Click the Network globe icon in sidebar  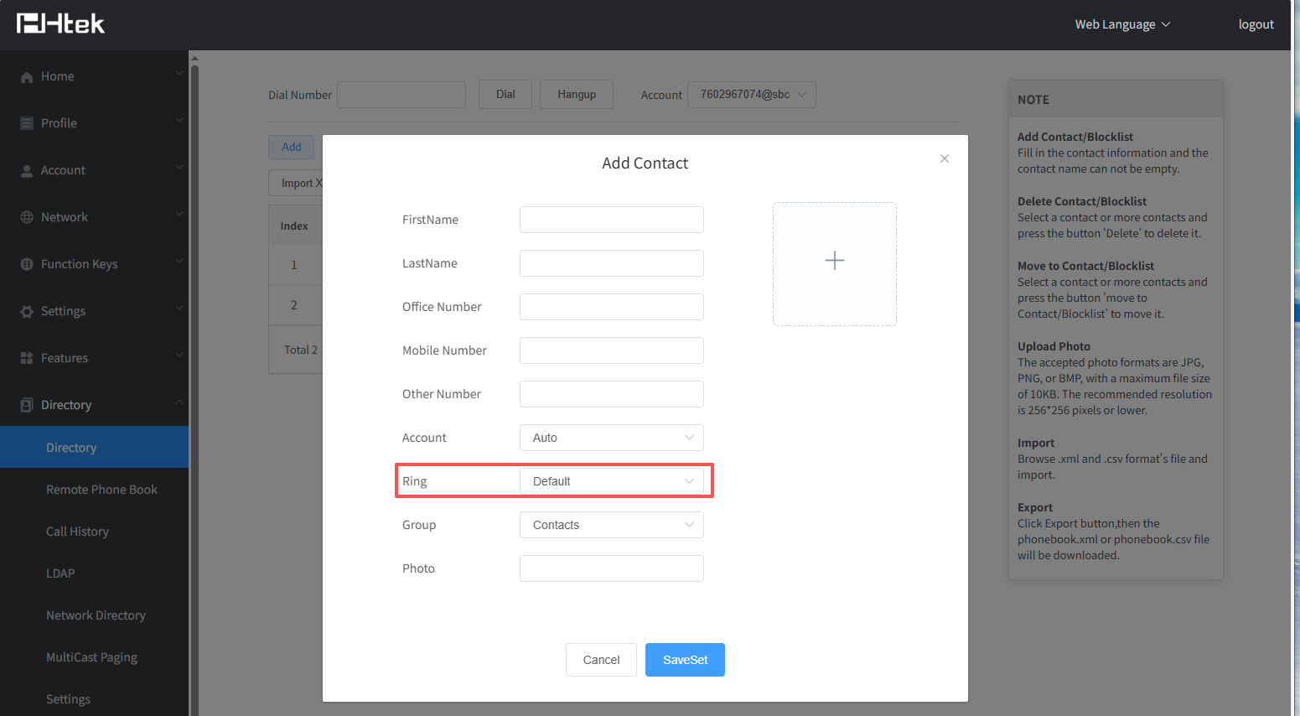pos(27,217)
